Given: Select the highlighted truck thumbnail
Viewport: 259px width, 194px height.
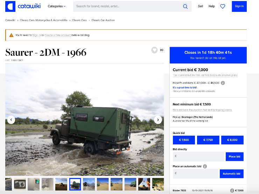Looking at the screenshot, I should tap(75, 184).
